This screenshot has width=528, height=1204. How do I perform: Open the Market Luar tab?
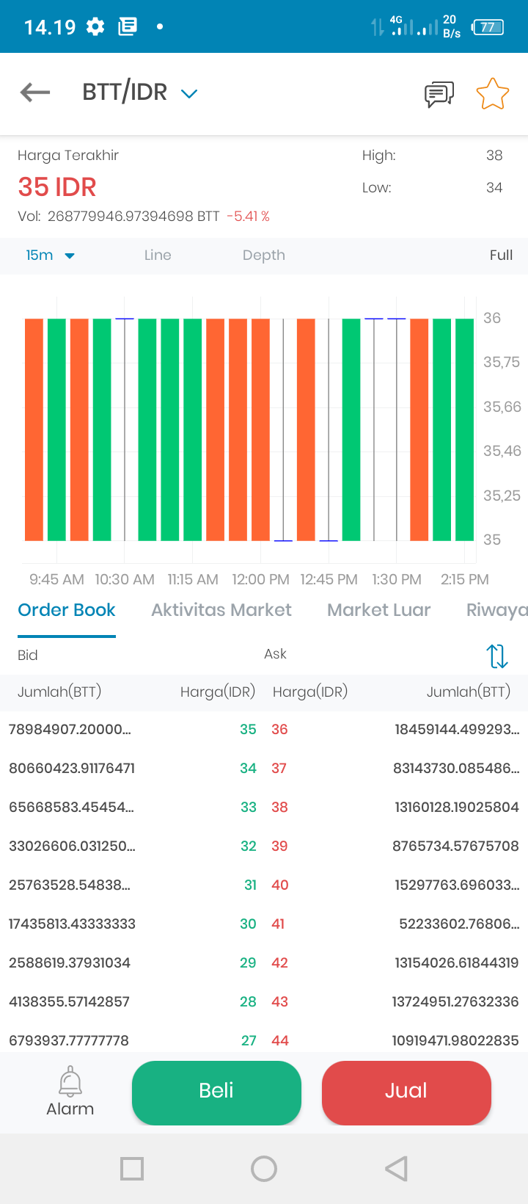click(x=379, y=610)
